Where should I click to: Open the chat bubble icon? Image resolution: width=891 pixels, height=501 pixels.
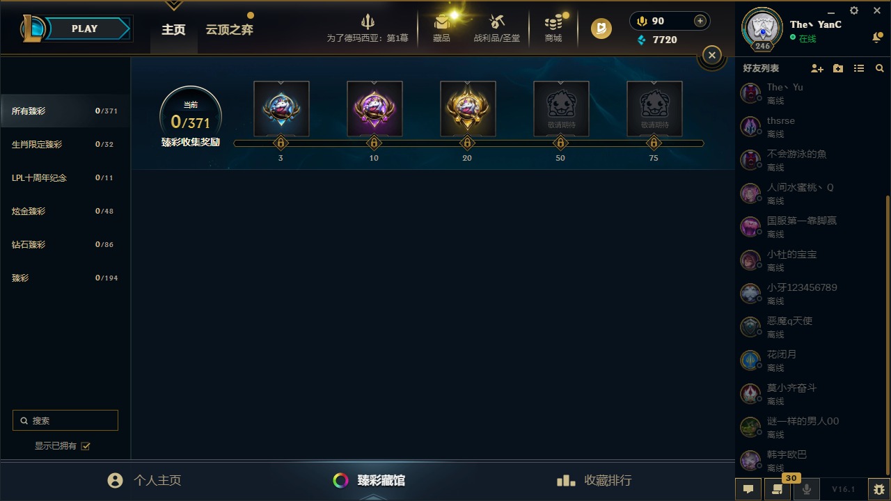(748, 489)
